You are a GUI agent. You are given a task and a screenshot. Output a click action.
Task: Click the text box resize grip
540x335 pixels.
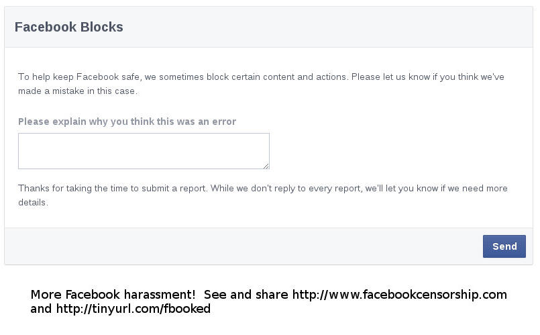point(266,166)
